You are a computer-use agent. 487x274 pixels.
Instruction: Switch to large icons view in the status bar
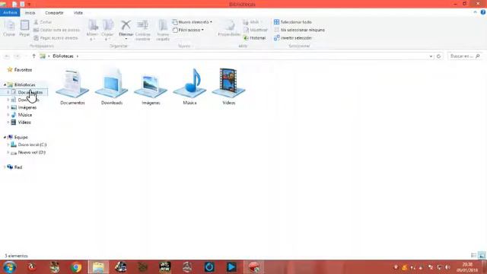(x=482, y=256)
